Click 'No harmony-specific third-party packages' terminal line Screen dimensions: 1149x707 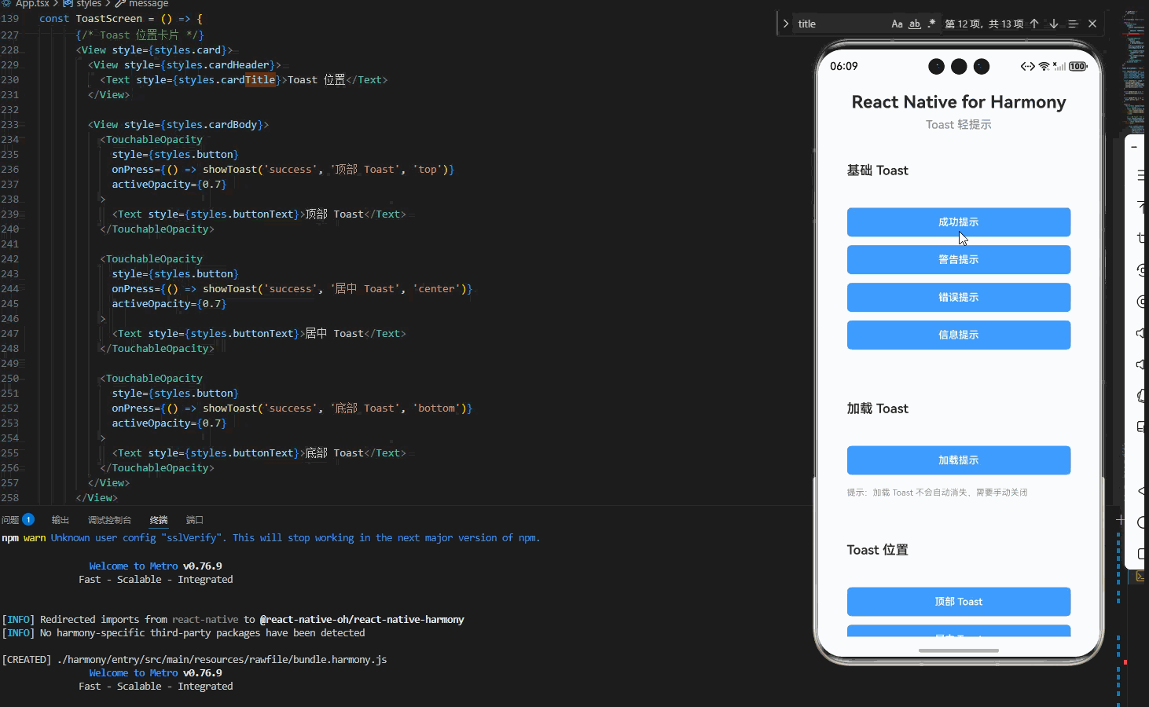click(x=183, y=633)
